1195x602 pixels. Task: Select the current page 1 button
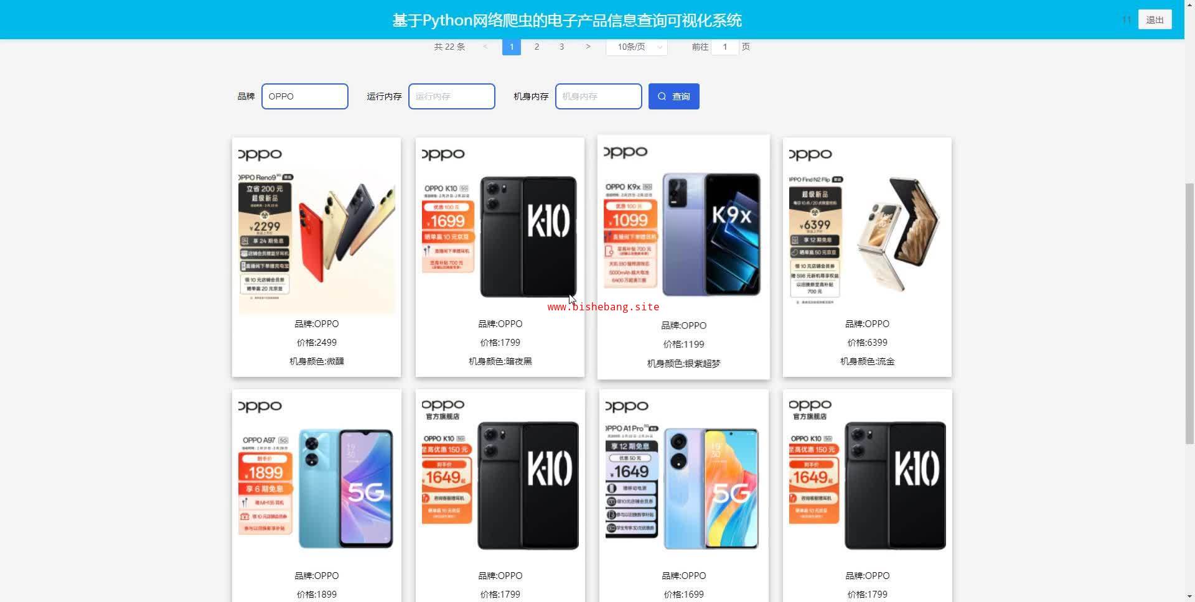click(512, 47)
